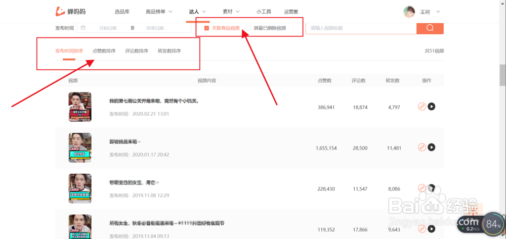Play the video with 119,352 likes
Viewport: 506px width, 239px height.
point(432,229)
